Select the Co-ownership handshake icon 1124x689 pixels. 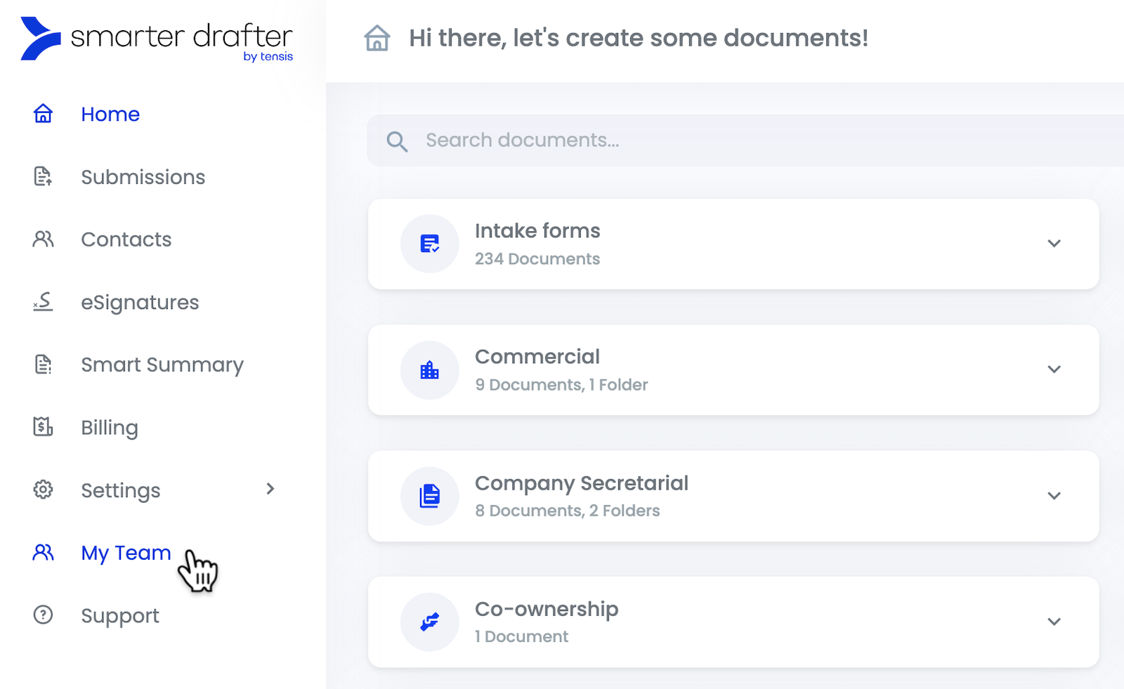click(x=429, y=622)
